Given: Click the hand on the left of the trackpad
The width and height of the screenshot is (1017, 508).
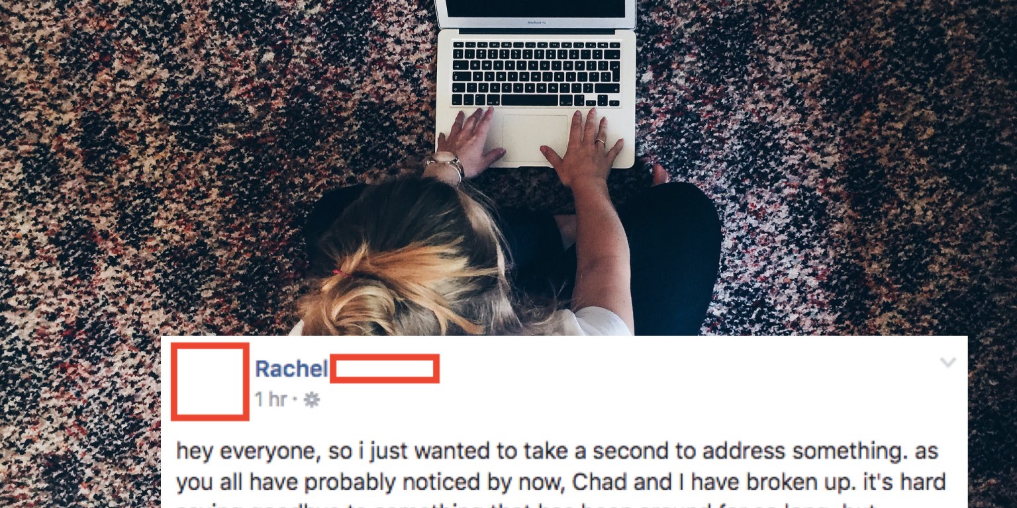Looking at the screenshot, I should point(469,142).
